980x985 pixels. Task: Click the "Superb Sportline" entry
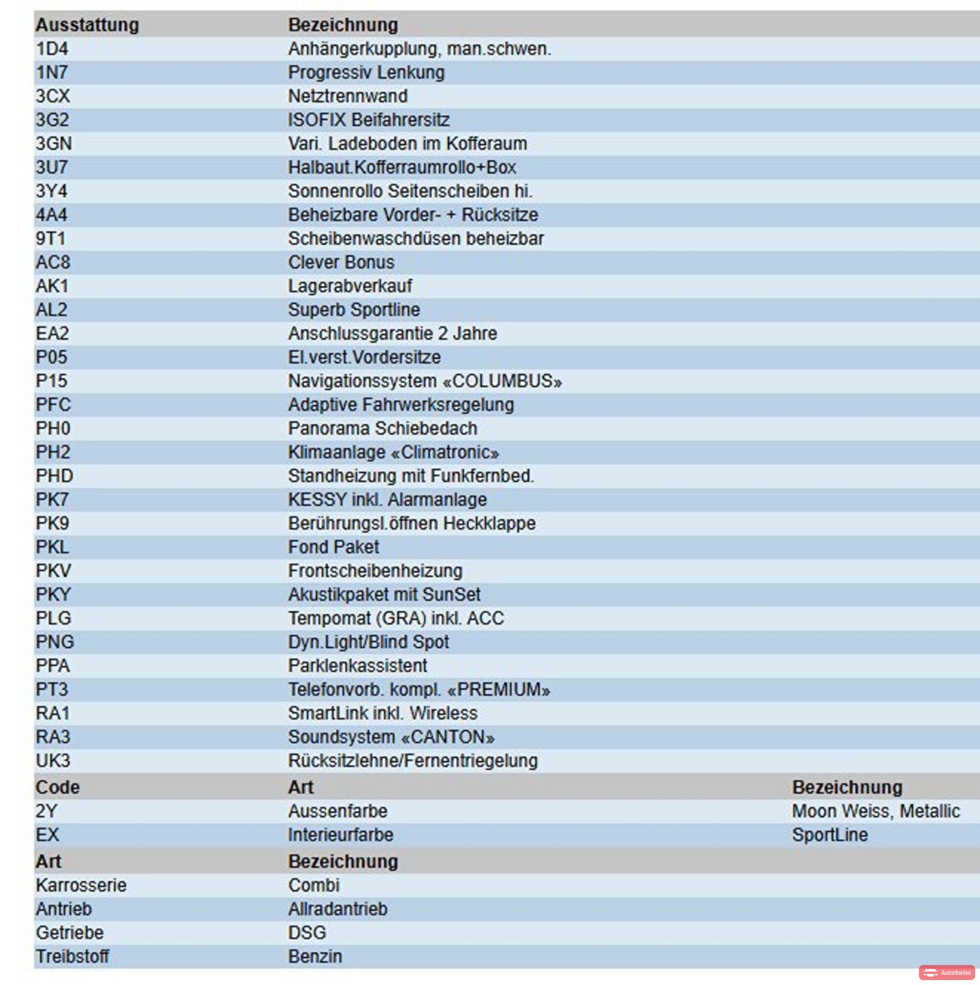tap(354, 309)
